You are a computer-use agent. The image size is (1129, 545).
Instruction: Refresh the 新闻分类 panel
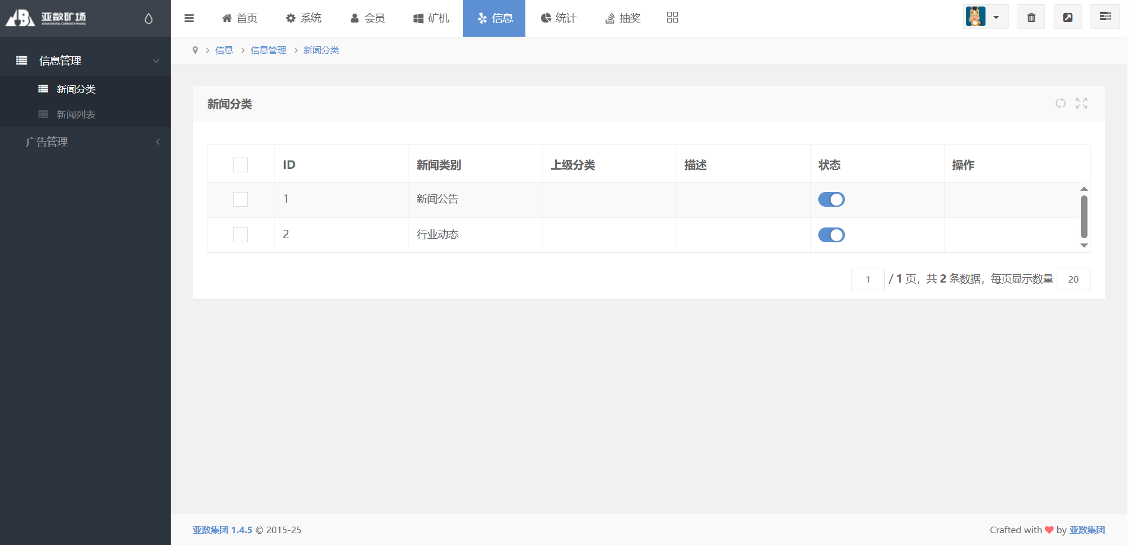click(1060, 103)
